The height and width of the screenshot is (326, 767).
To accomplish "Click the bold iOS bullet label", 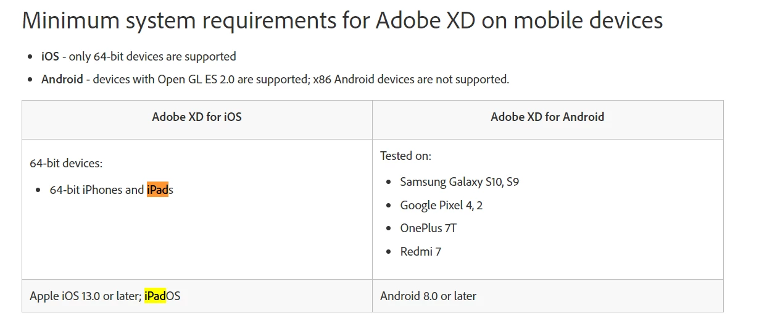I will (50, 56).
